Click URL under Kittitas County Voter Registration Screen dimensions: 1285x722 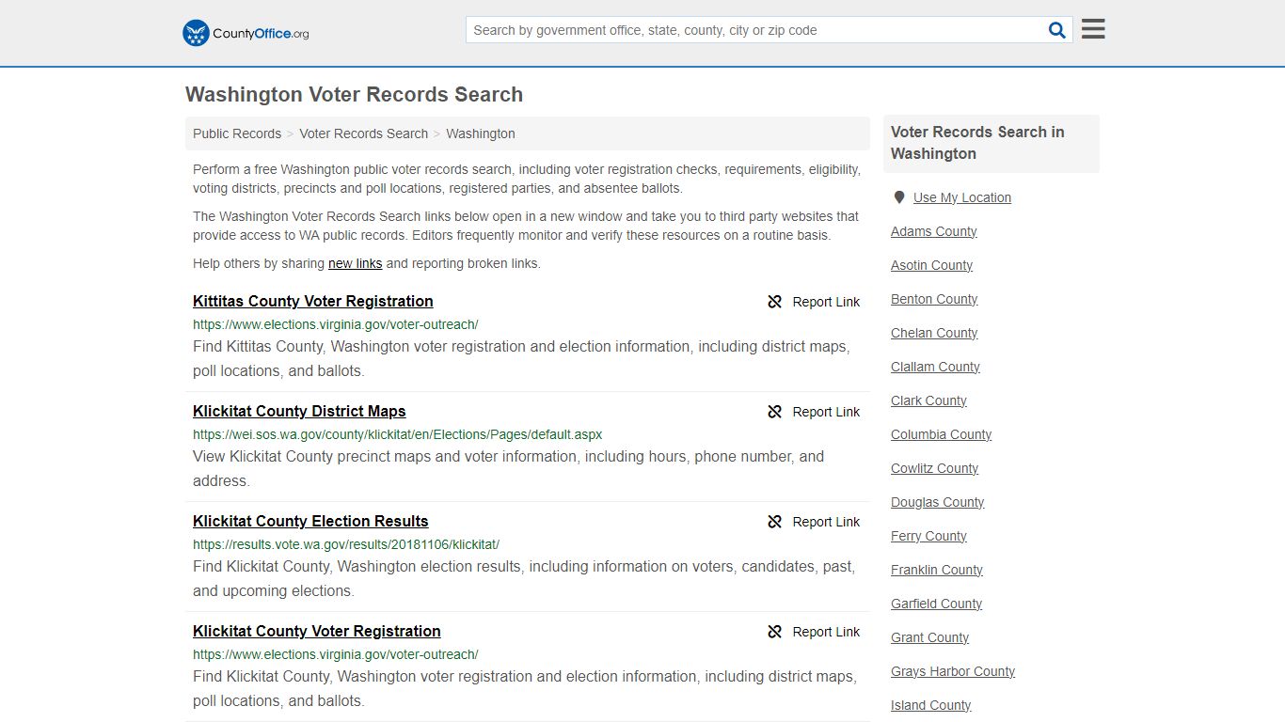tap(336, 324)
